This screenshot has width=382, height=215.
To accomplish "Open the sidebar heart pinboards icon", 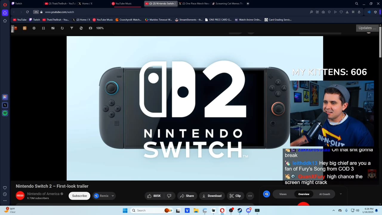I will [x=5, y=188].
